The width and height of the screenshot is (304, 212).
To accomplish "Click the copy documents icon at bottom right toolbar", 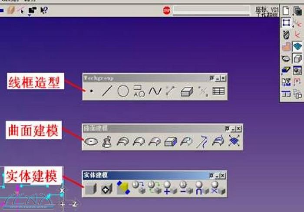I will pos(297,94).
